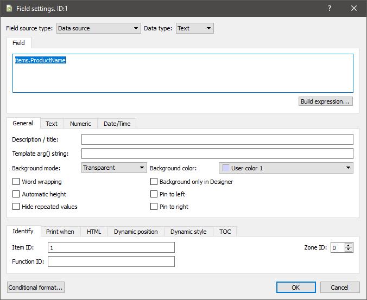Viewport: 367px width, 300px height.
Task: Enable Word wrapping checkbox
Action: pos(16,182)
